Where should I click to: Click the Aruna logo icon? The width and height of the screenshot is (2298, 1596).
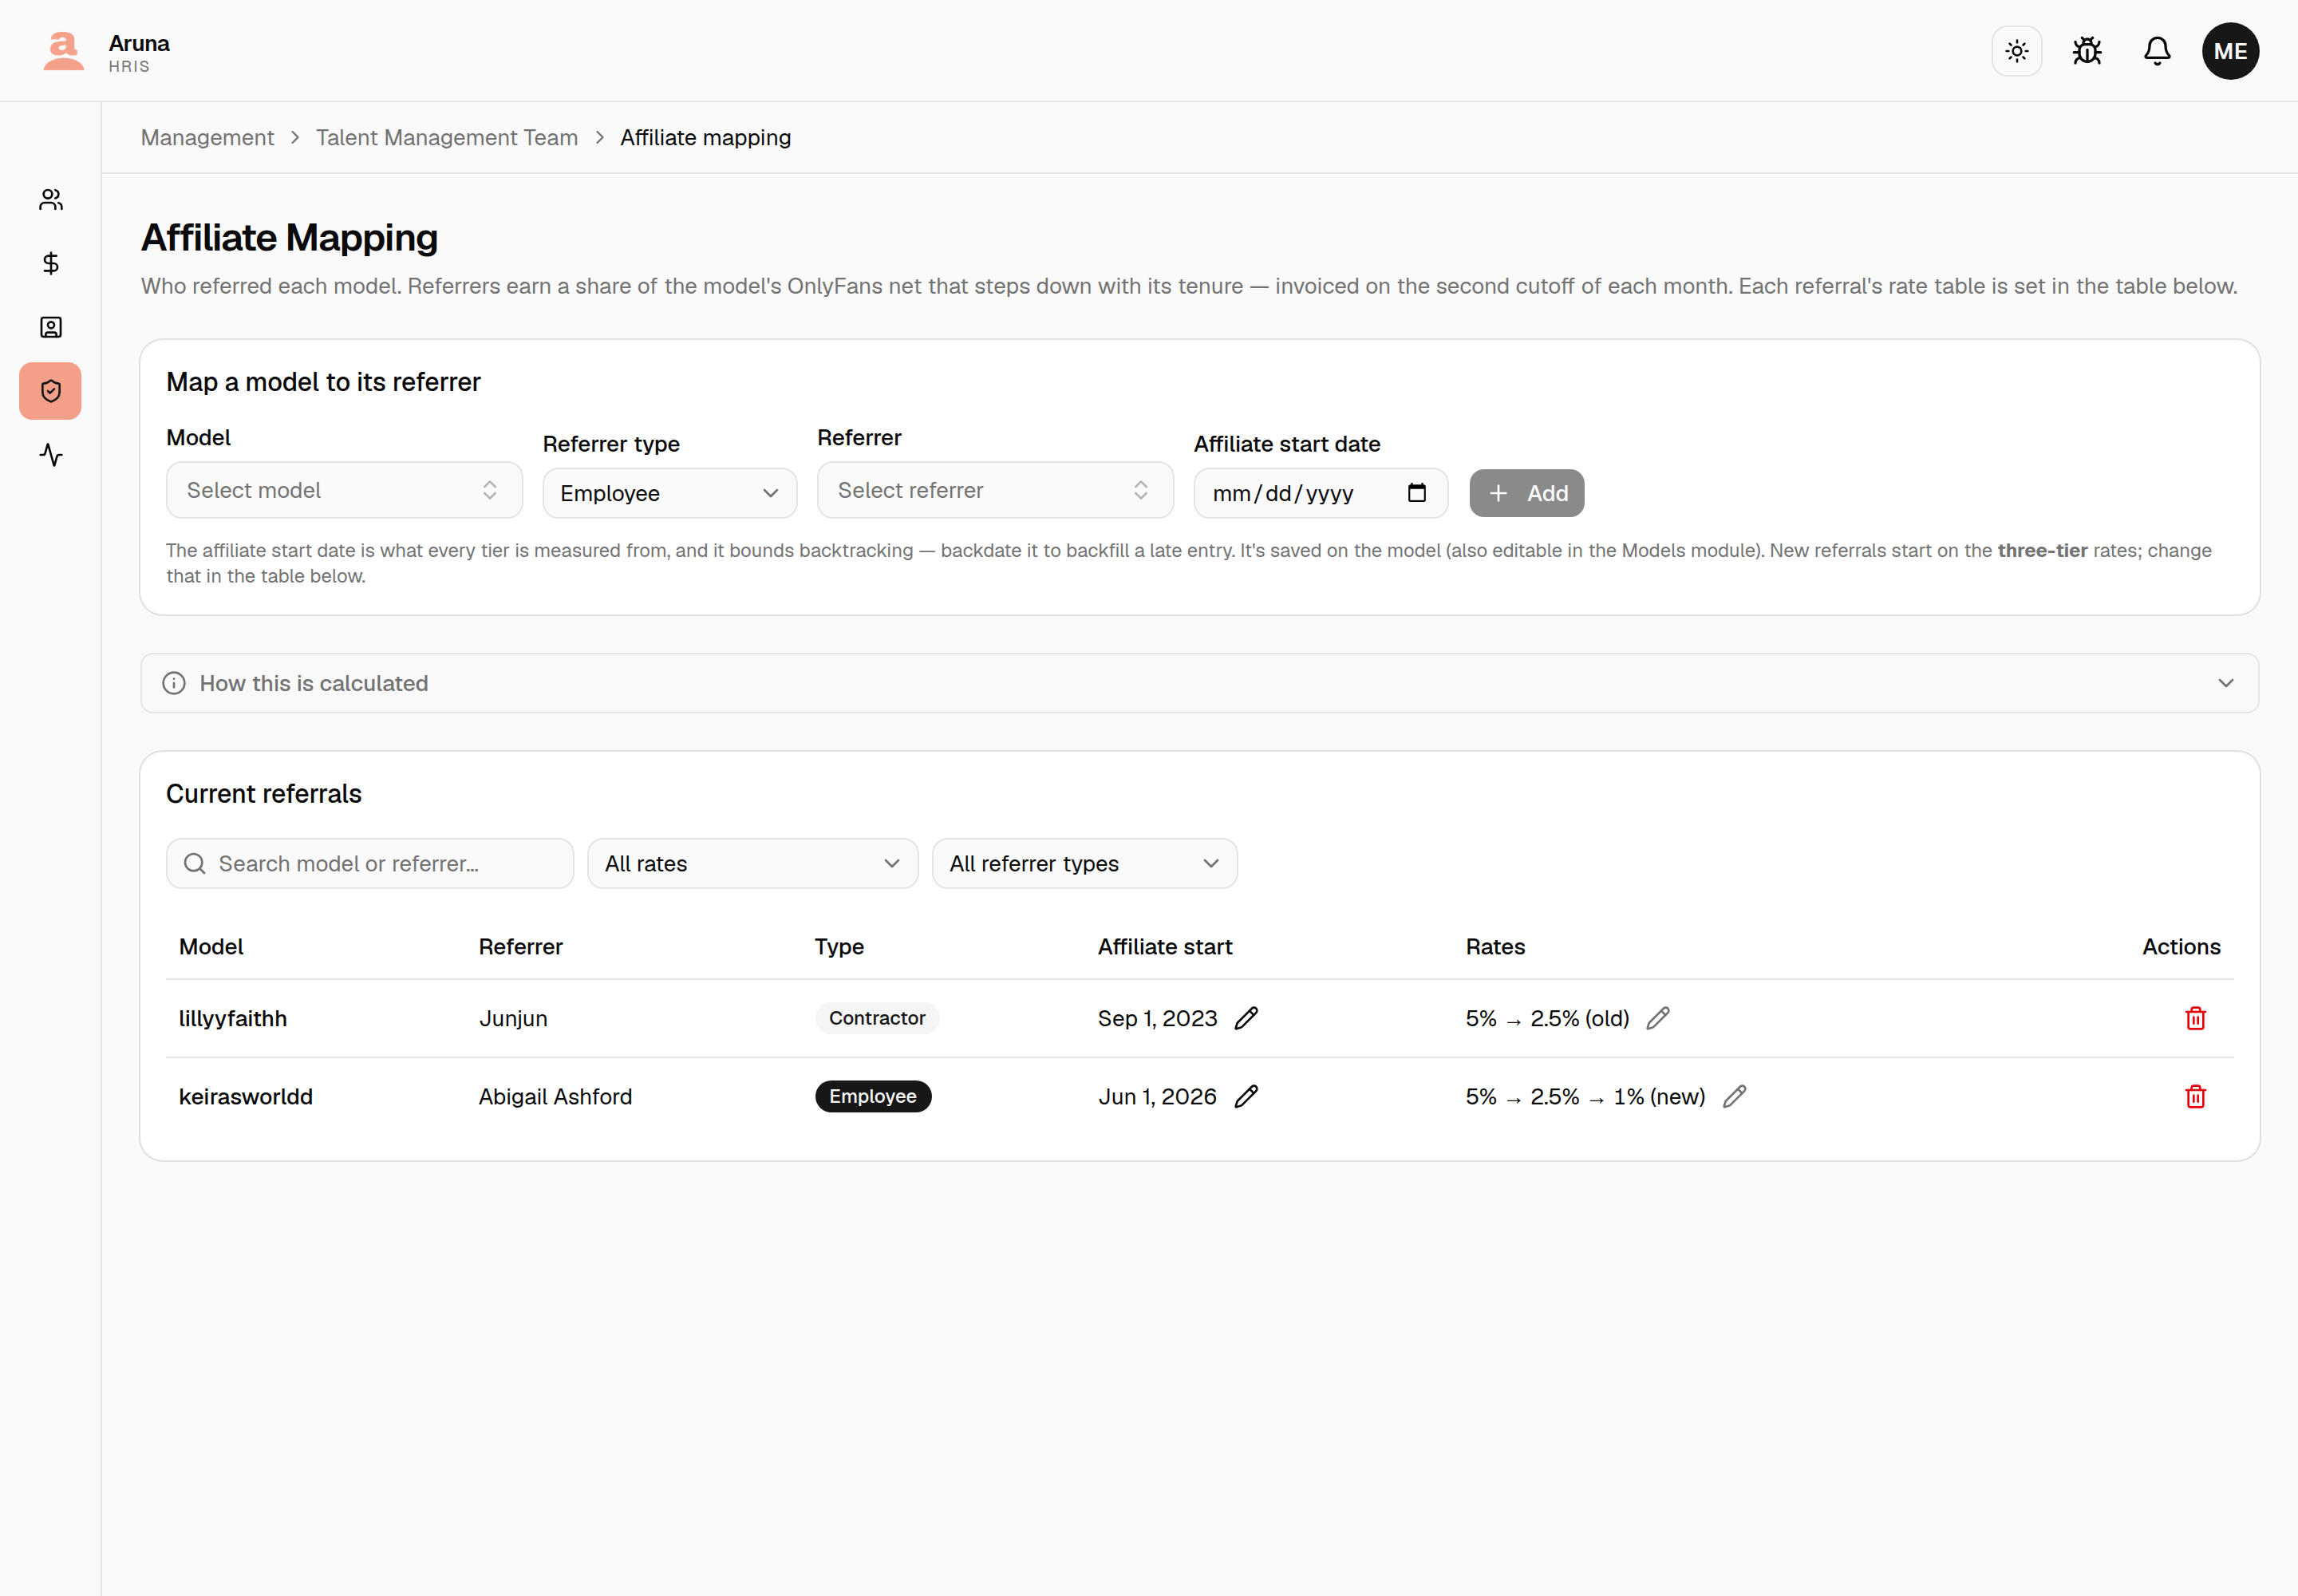(64, 51)
